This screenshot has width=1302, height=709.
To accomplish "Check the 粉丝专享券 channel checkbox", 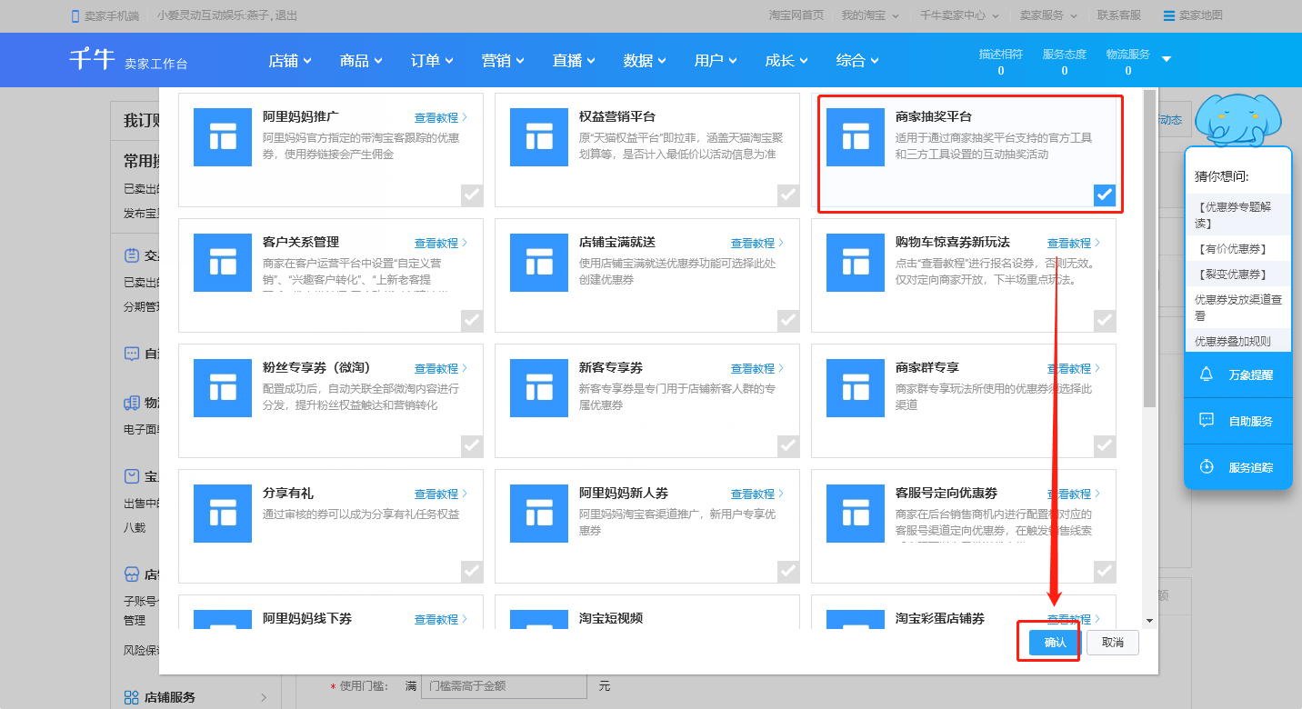I will [x=471, y=445].
